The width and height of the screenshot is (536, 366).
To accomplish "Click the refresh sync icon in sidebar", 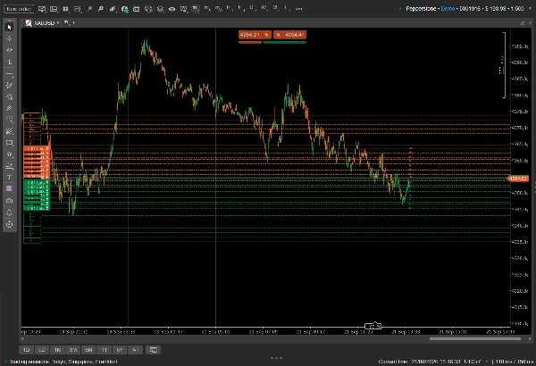I will click(10, 225).
